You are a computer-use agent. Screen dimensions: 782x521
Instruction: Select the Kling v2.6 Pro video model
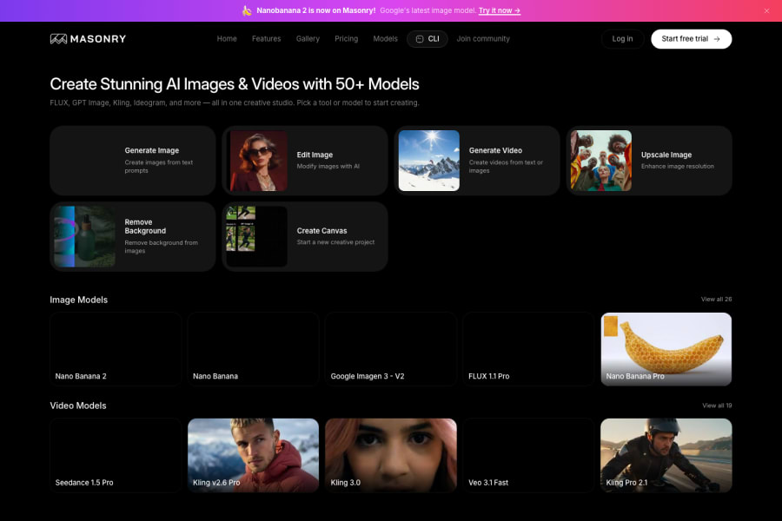(254, 455)
